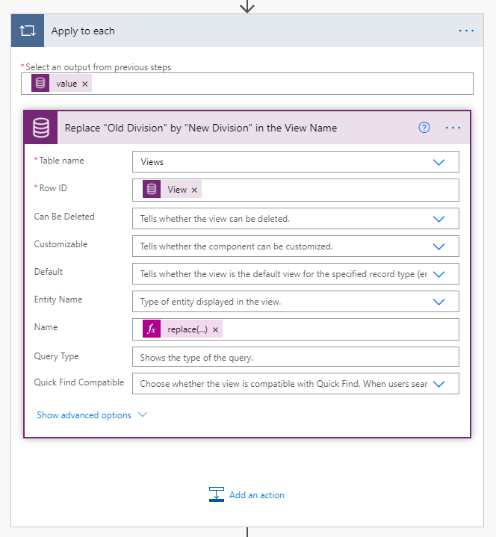The width and height of the screenshot is (496, 537).
Task: Click into the Query Type field
Action: point(295,357)
